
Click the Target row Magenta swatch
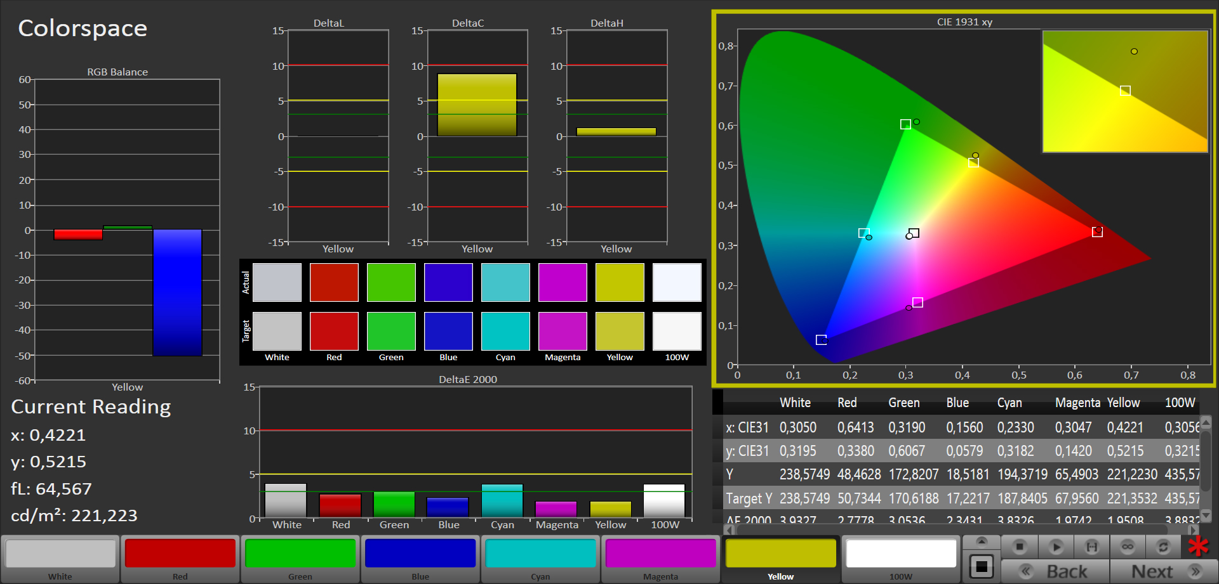click(563, 331)
